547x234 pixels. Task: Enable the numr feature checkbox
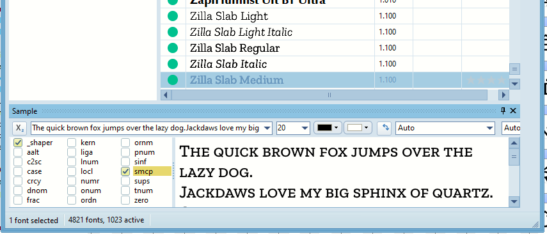click(x=72, y=181)
